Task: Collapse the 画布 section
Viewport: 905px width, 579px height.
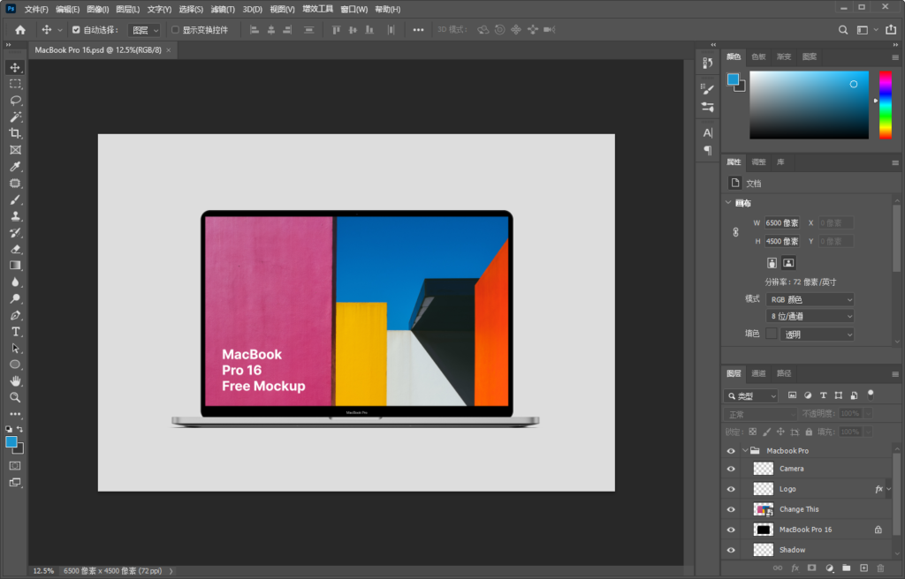Action: [728, 203]
